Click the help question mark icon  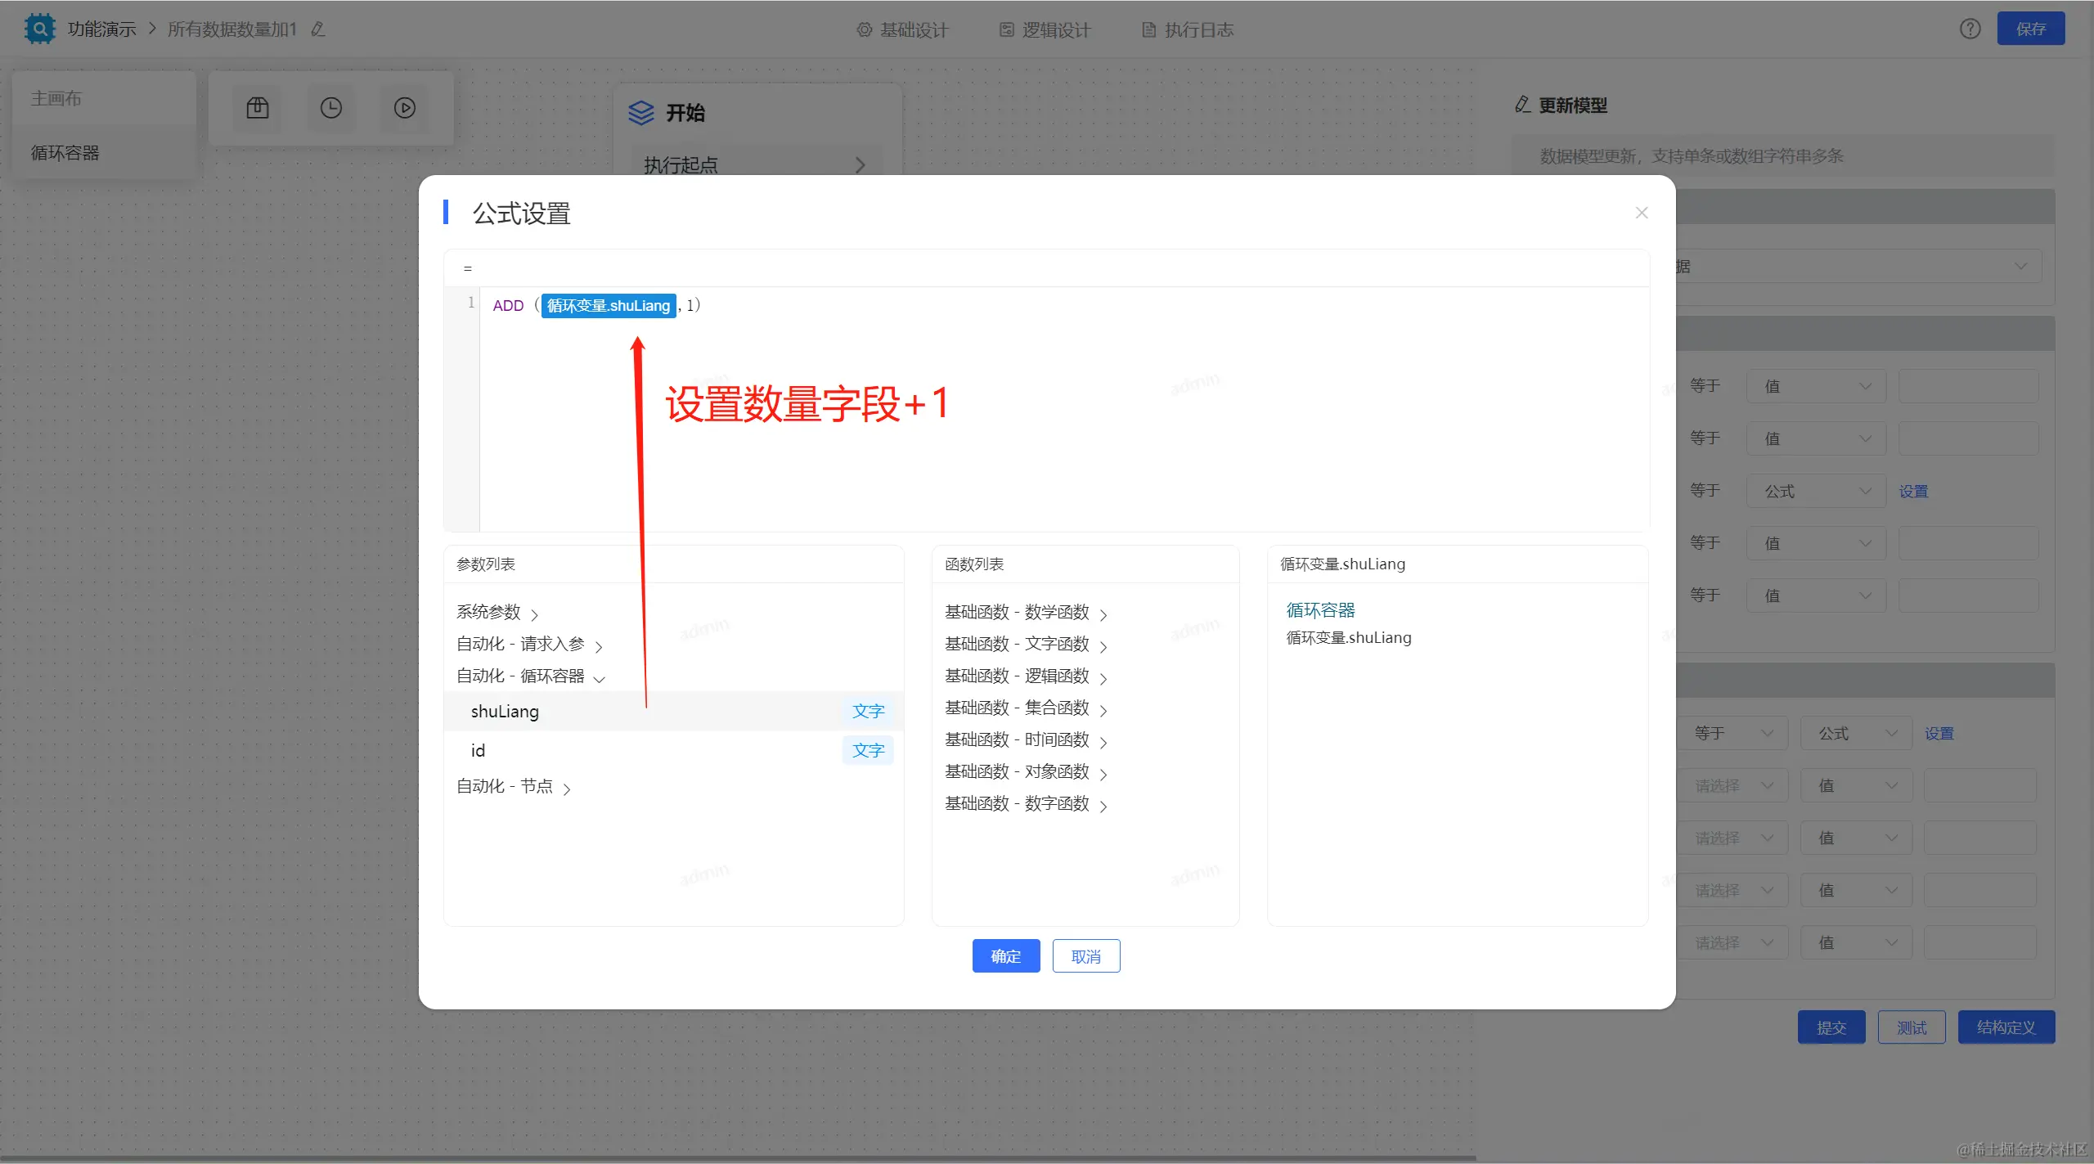(x=1970, y=29)
